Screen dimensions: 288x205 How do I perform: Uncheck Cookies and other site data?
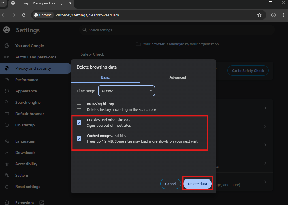(x=79, y=122)
